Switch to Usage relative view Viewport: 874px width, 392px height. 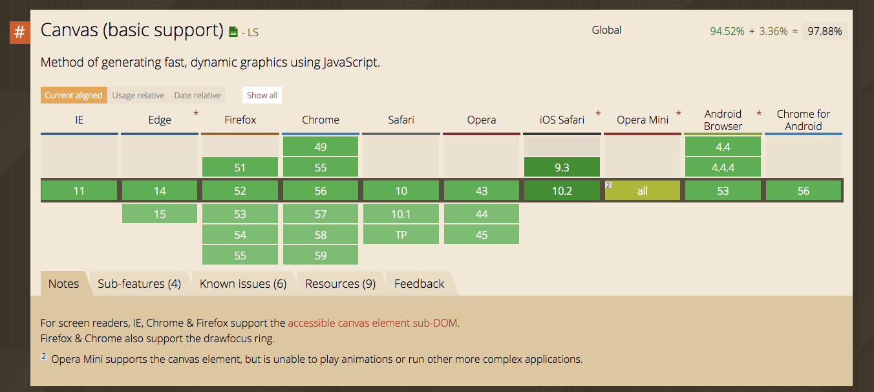tap(138, 95)
